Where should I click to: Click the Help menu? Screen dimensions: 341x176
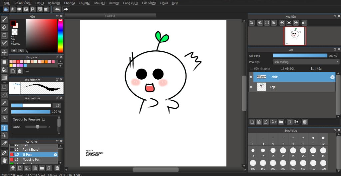click(175, 3)
